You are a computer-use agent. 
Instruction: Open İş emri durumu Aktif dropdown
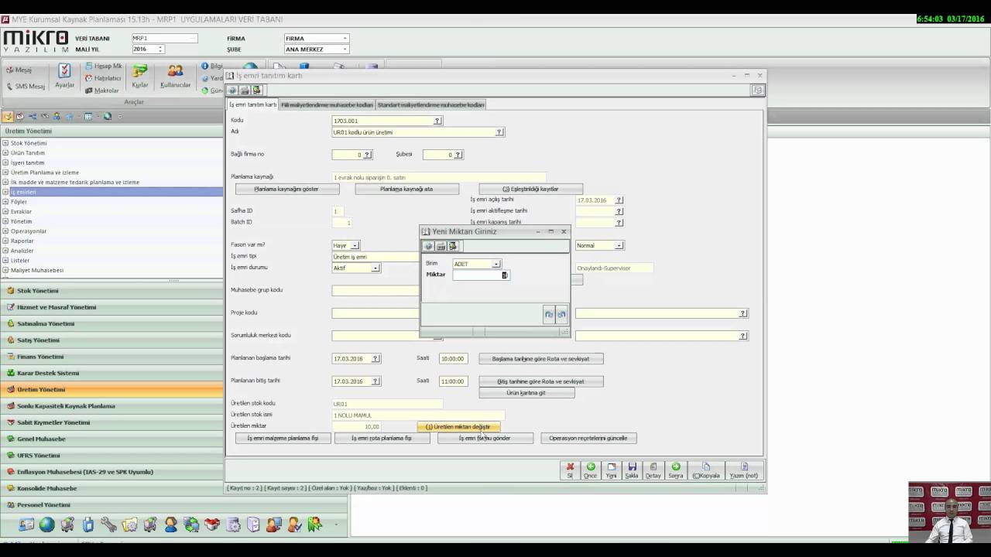[375, 268]
